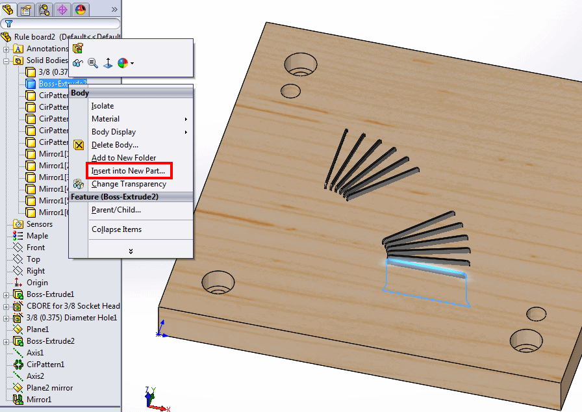The width and height of the screenshot is (582, 412).
Task: Expand the Boss-Extrude1 feature node
Action: point(6,294)
